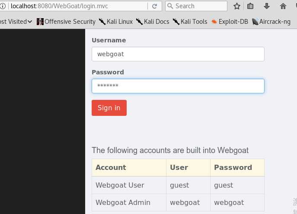Select the Webgoat Admin table row
This screenshot has width=297, height=214.
178,202
